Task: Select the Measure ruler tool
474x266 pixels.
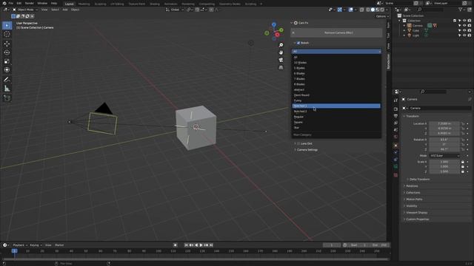Action: pos(7,89)
